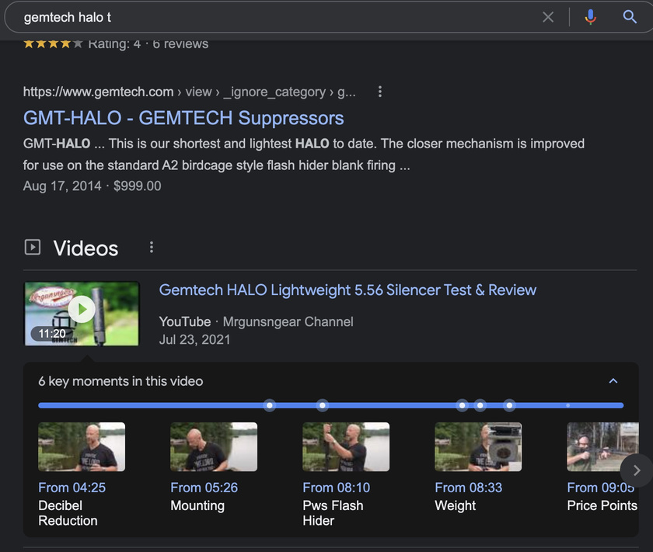Show next key moments with right arrow

coord(637,470)
